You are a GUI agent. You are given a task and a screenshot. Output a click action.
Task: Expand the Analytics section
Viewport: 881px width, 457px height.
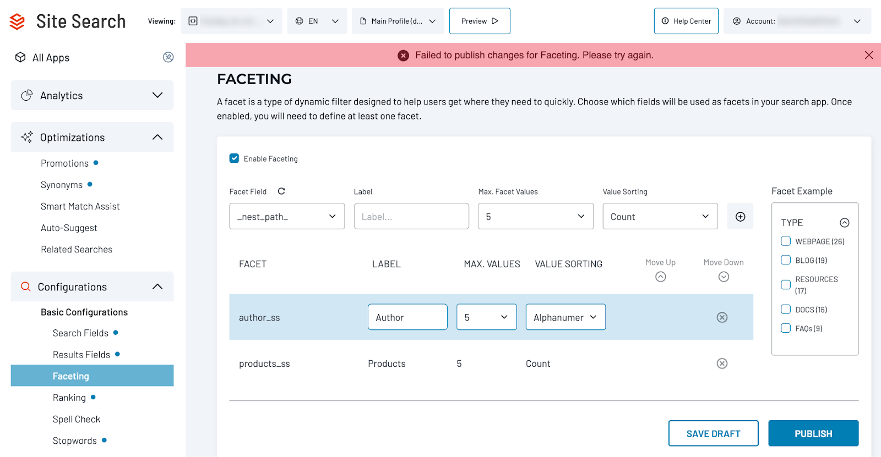pos(92,95)
